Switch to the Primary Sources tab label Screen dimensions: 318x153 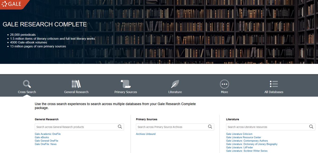(126, 92)
